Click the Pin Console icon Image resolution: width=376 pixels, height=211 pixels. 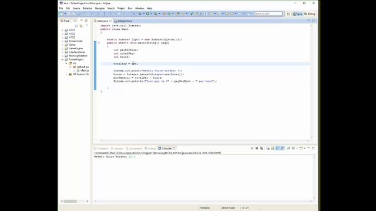(288, 148)
